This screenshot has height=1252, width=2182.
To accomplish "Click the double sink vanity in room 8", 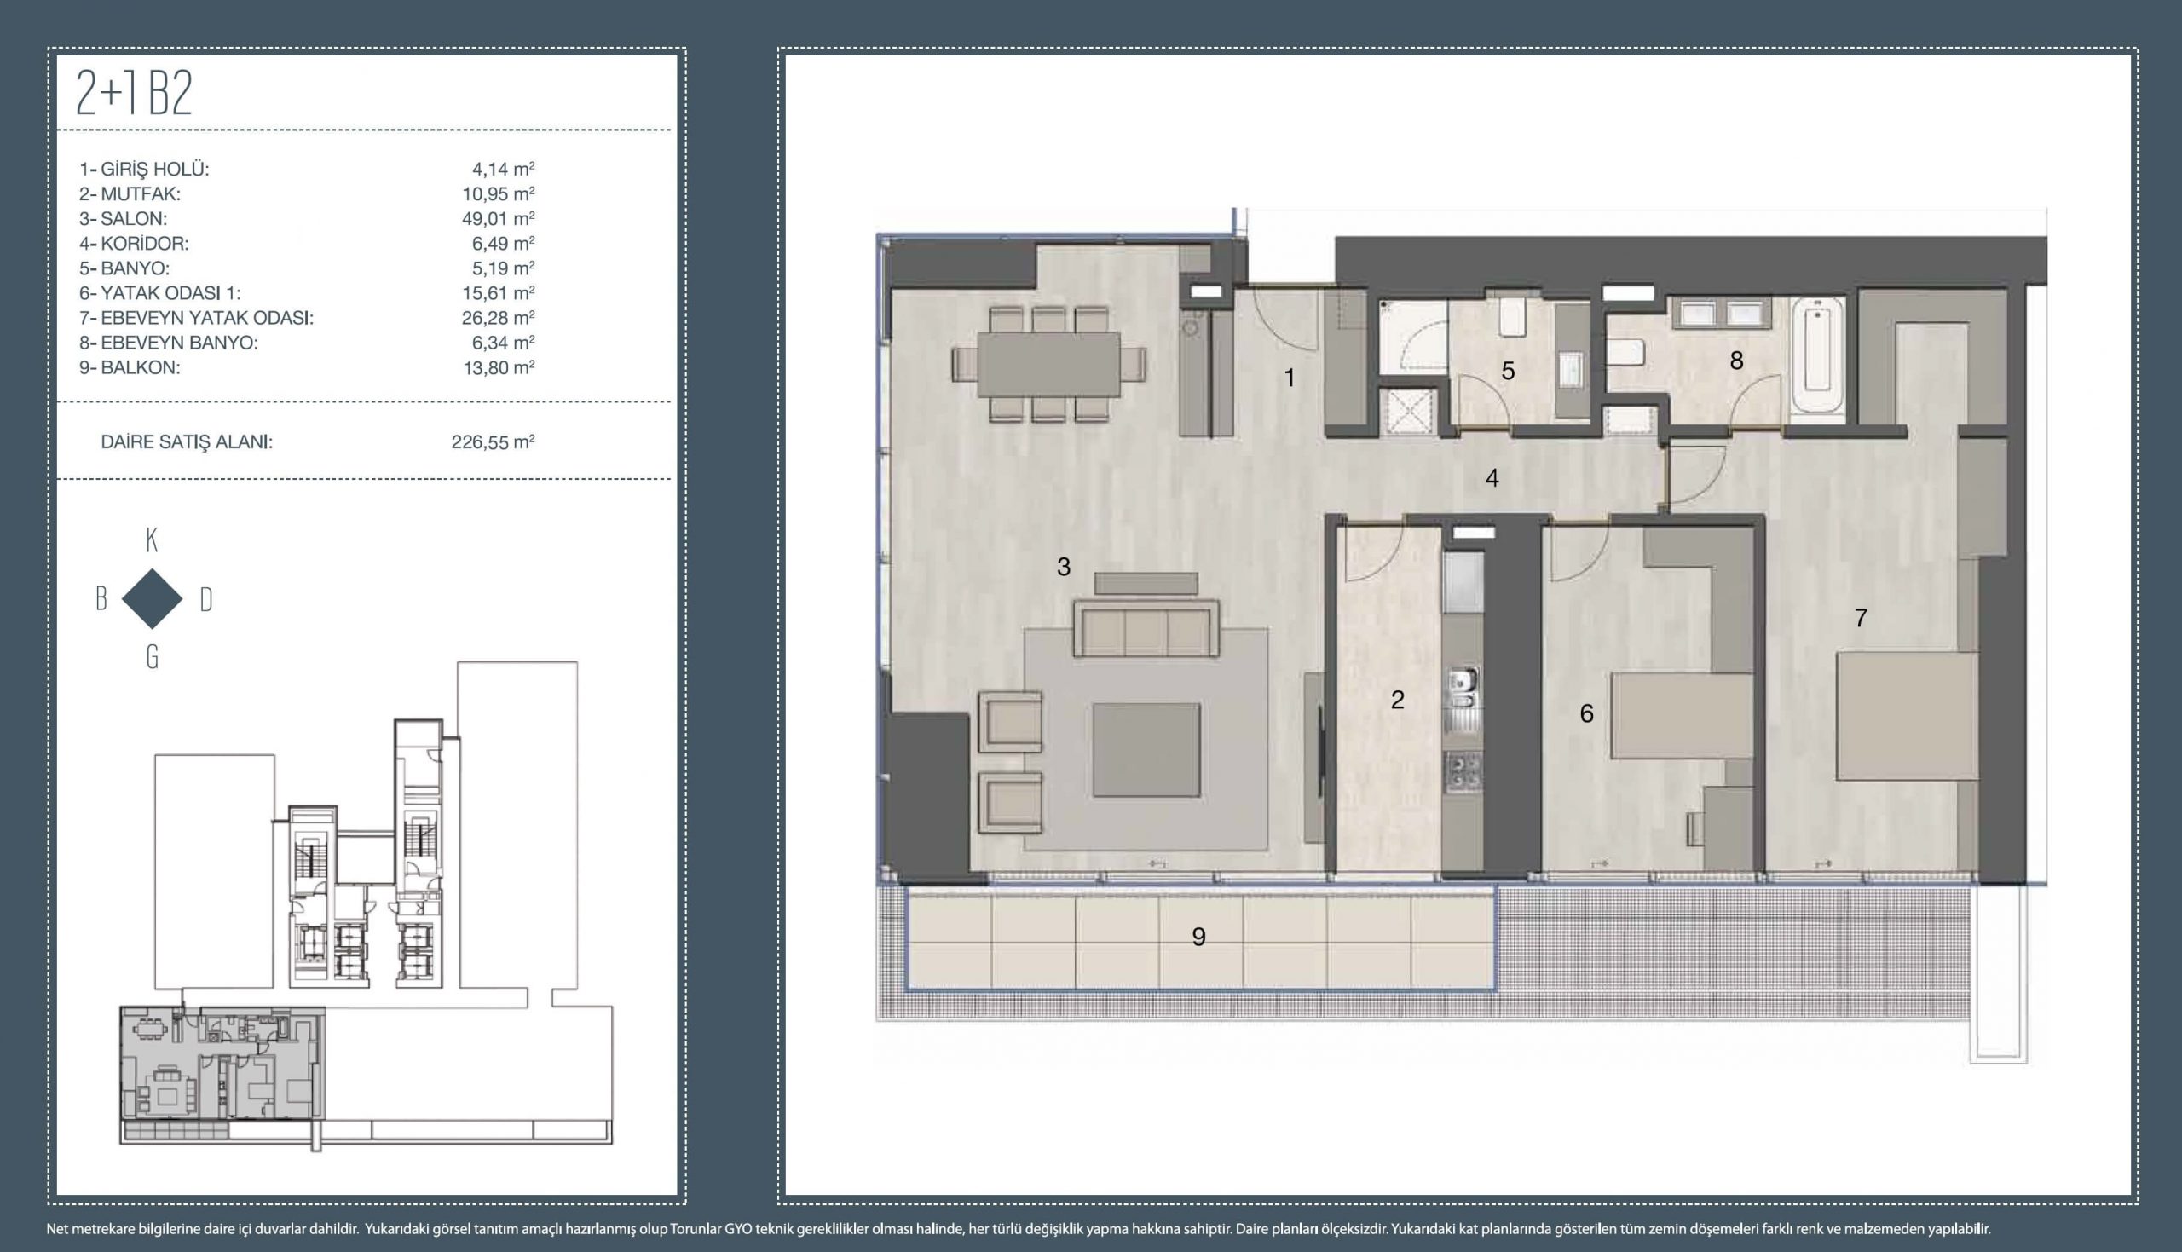I will [1720, 313].
